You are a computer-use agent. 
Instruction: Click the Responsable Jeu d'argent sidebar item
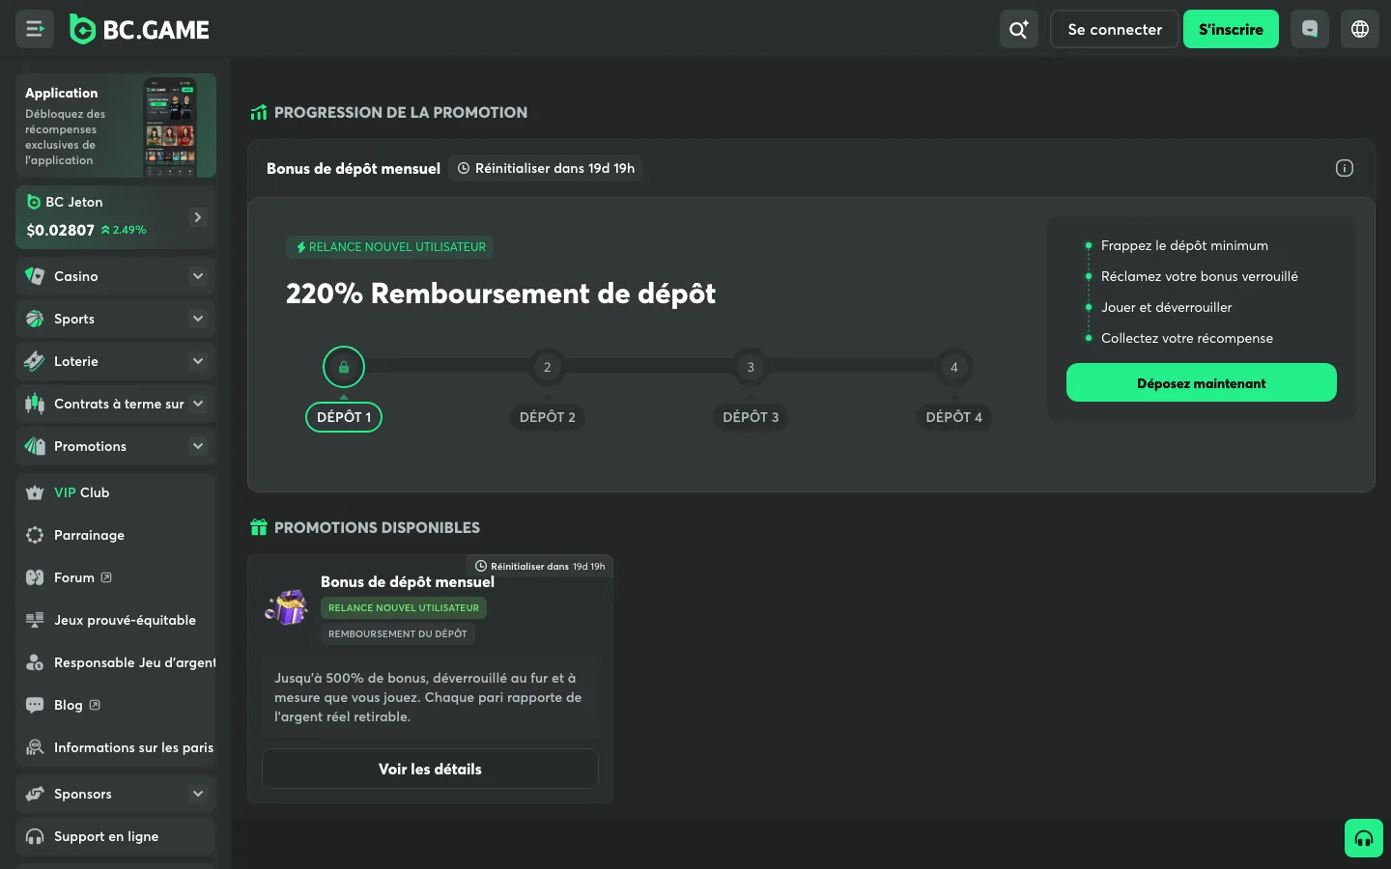pyautogui.click(x=116, y=662)
